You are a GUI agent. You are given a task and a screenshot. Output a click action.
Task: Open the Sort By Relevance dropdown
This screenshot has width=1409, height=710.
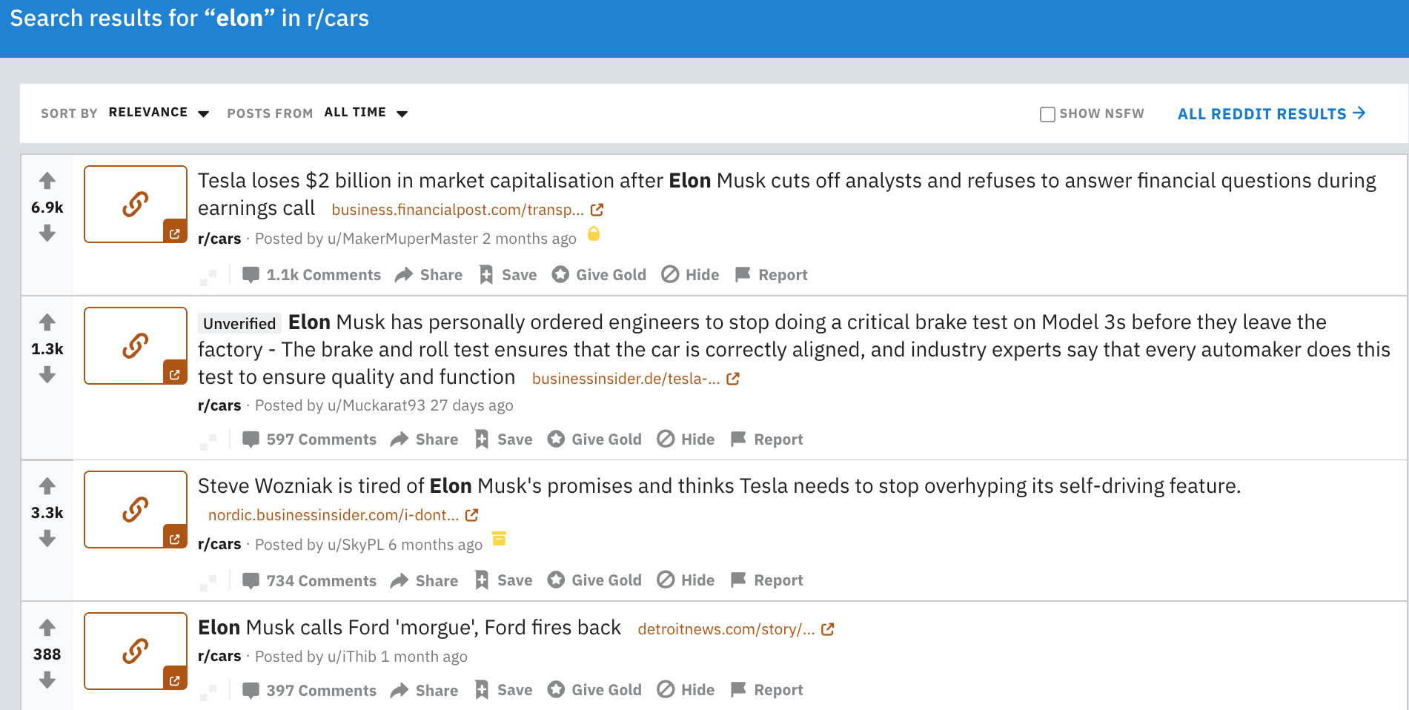coord(159,113)
